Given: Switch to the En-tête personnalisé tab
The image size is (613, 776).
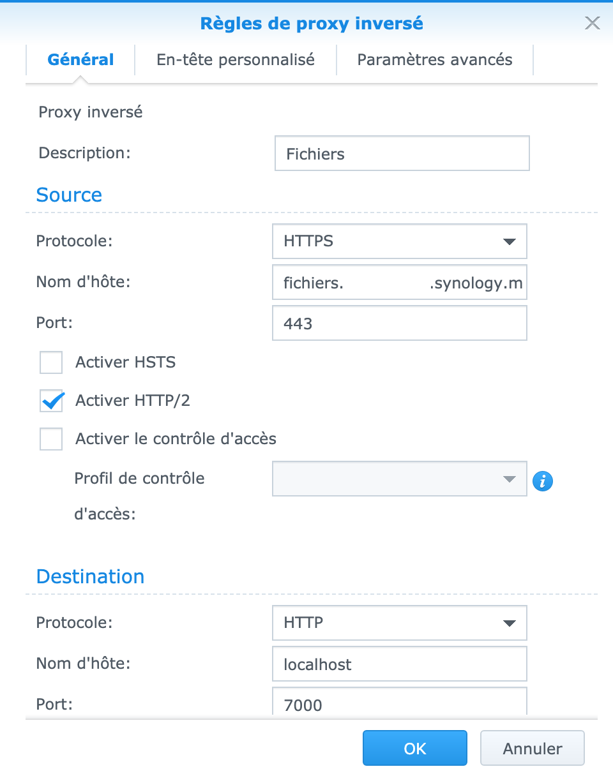Looking at the screenshot, I should [236, 60].
